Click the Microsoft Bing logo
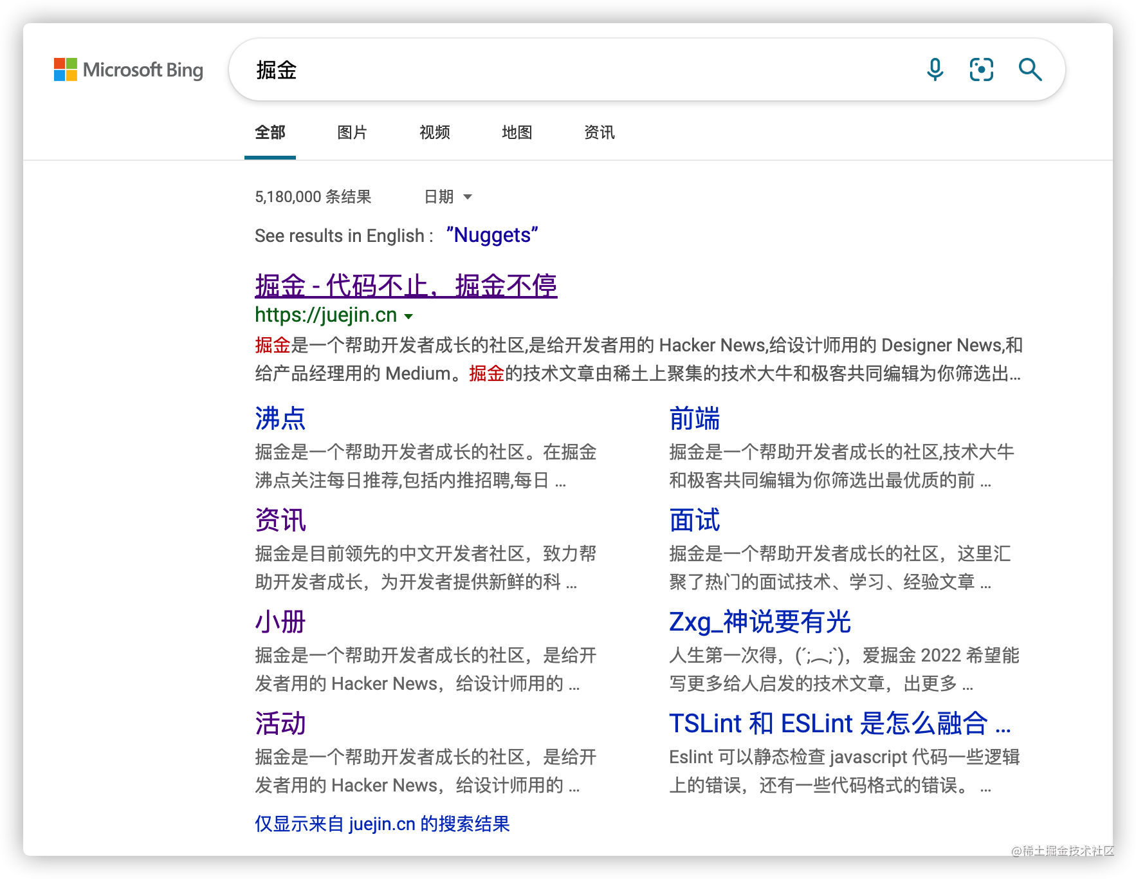The image size is (1136, 879). click(x=129, y=69)
